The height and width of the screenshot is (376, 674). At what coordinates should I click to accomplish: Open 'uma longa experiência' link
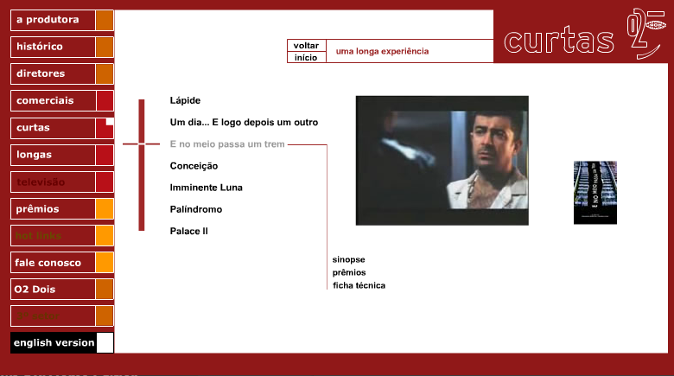pyautogui.click(x=382, y=51)
